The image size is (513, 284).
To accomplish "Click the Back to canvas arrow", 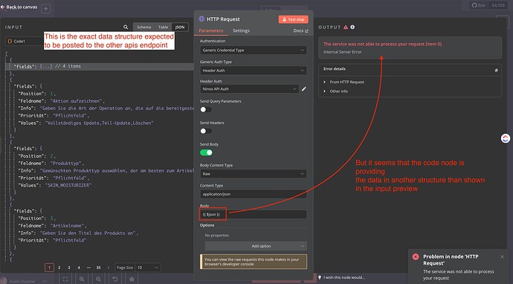I will pyautogui.click(x=3, y=7).
